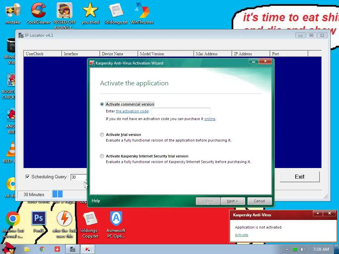Close the Kaspersky Anti-Virus notification
Image resolution: width=339 pixels, height=254 pixels.
(x=329, y=213)
